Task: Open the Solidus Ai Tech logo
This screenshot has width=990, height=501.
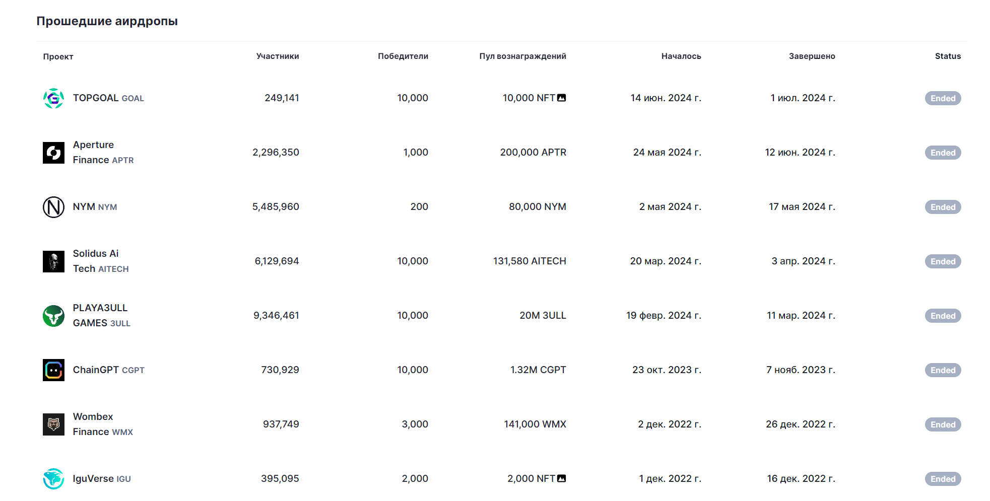Action: click(x=54, y=261)
